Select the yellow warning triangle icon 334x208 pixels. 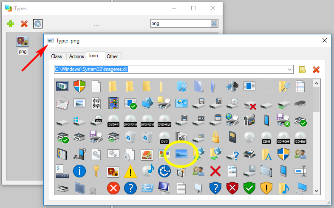[x=130, y=171]
